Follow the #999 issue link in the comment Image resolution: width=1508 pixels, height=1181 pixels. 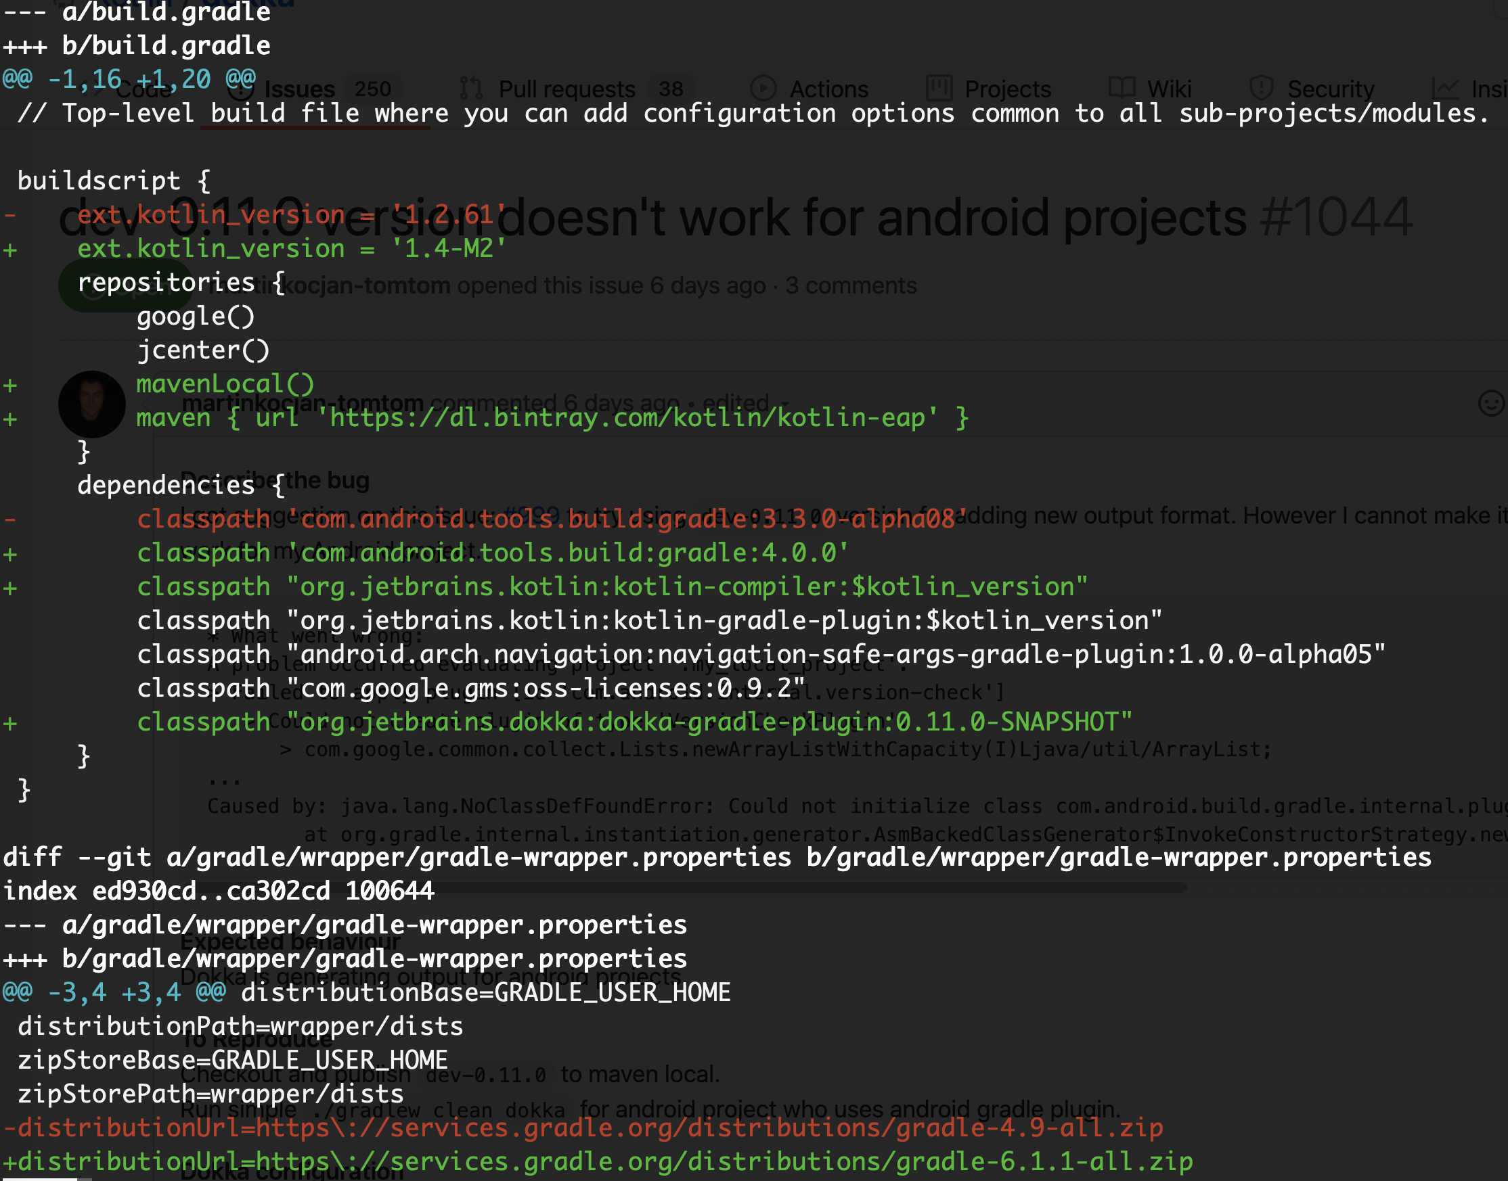coord(531,516)
